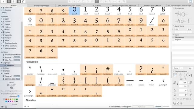Image resolution: width=194 pixels, height=109 pixels.
Task: Click the glyph cell size slider
Action: pyautogui.click(x=162, y=106)
